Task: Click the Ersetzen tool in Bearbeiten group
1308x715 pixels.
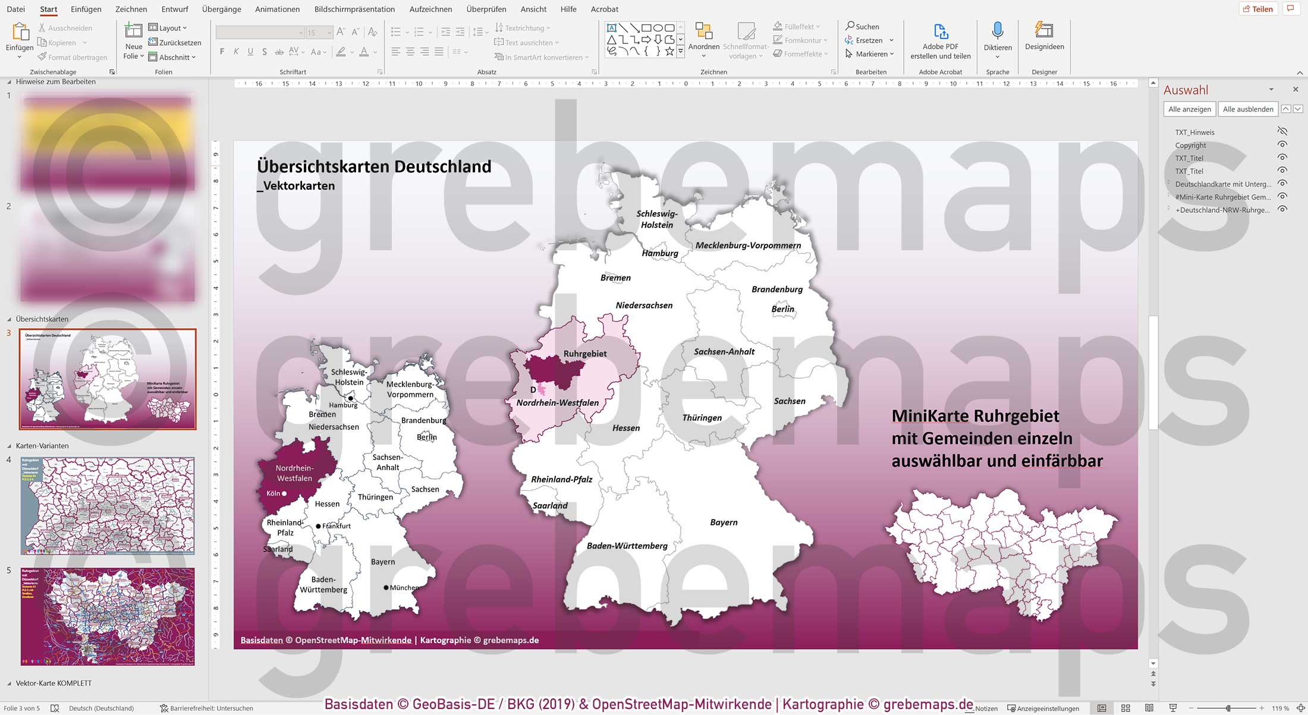Action: [869, 40]
